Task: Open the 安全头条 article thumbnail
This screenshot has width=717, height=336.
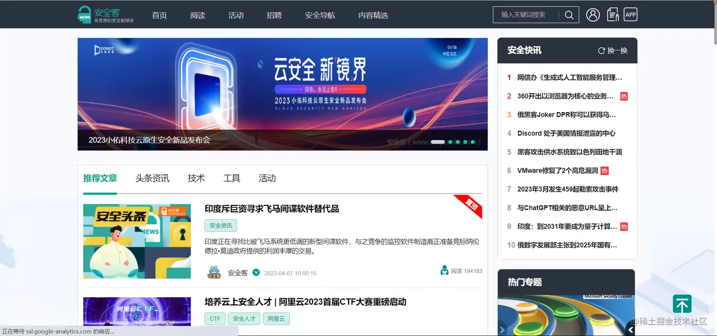Action: [x=137, y=241]
